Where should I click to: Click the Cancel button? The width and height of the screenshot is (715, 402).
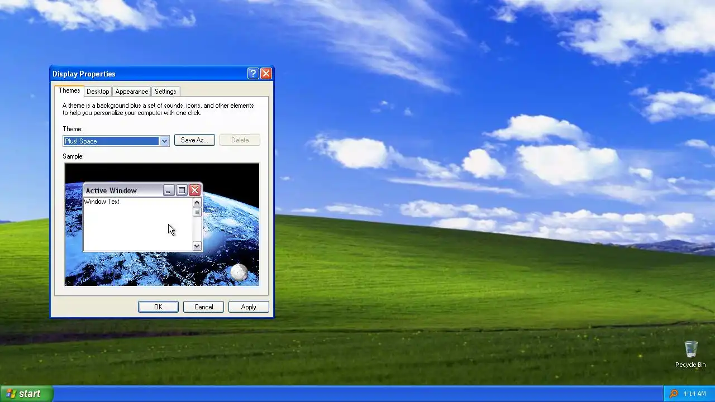203,307
